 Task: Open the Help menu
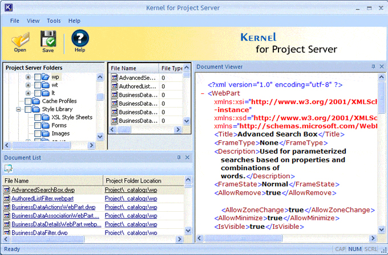[x=74, y=21]
